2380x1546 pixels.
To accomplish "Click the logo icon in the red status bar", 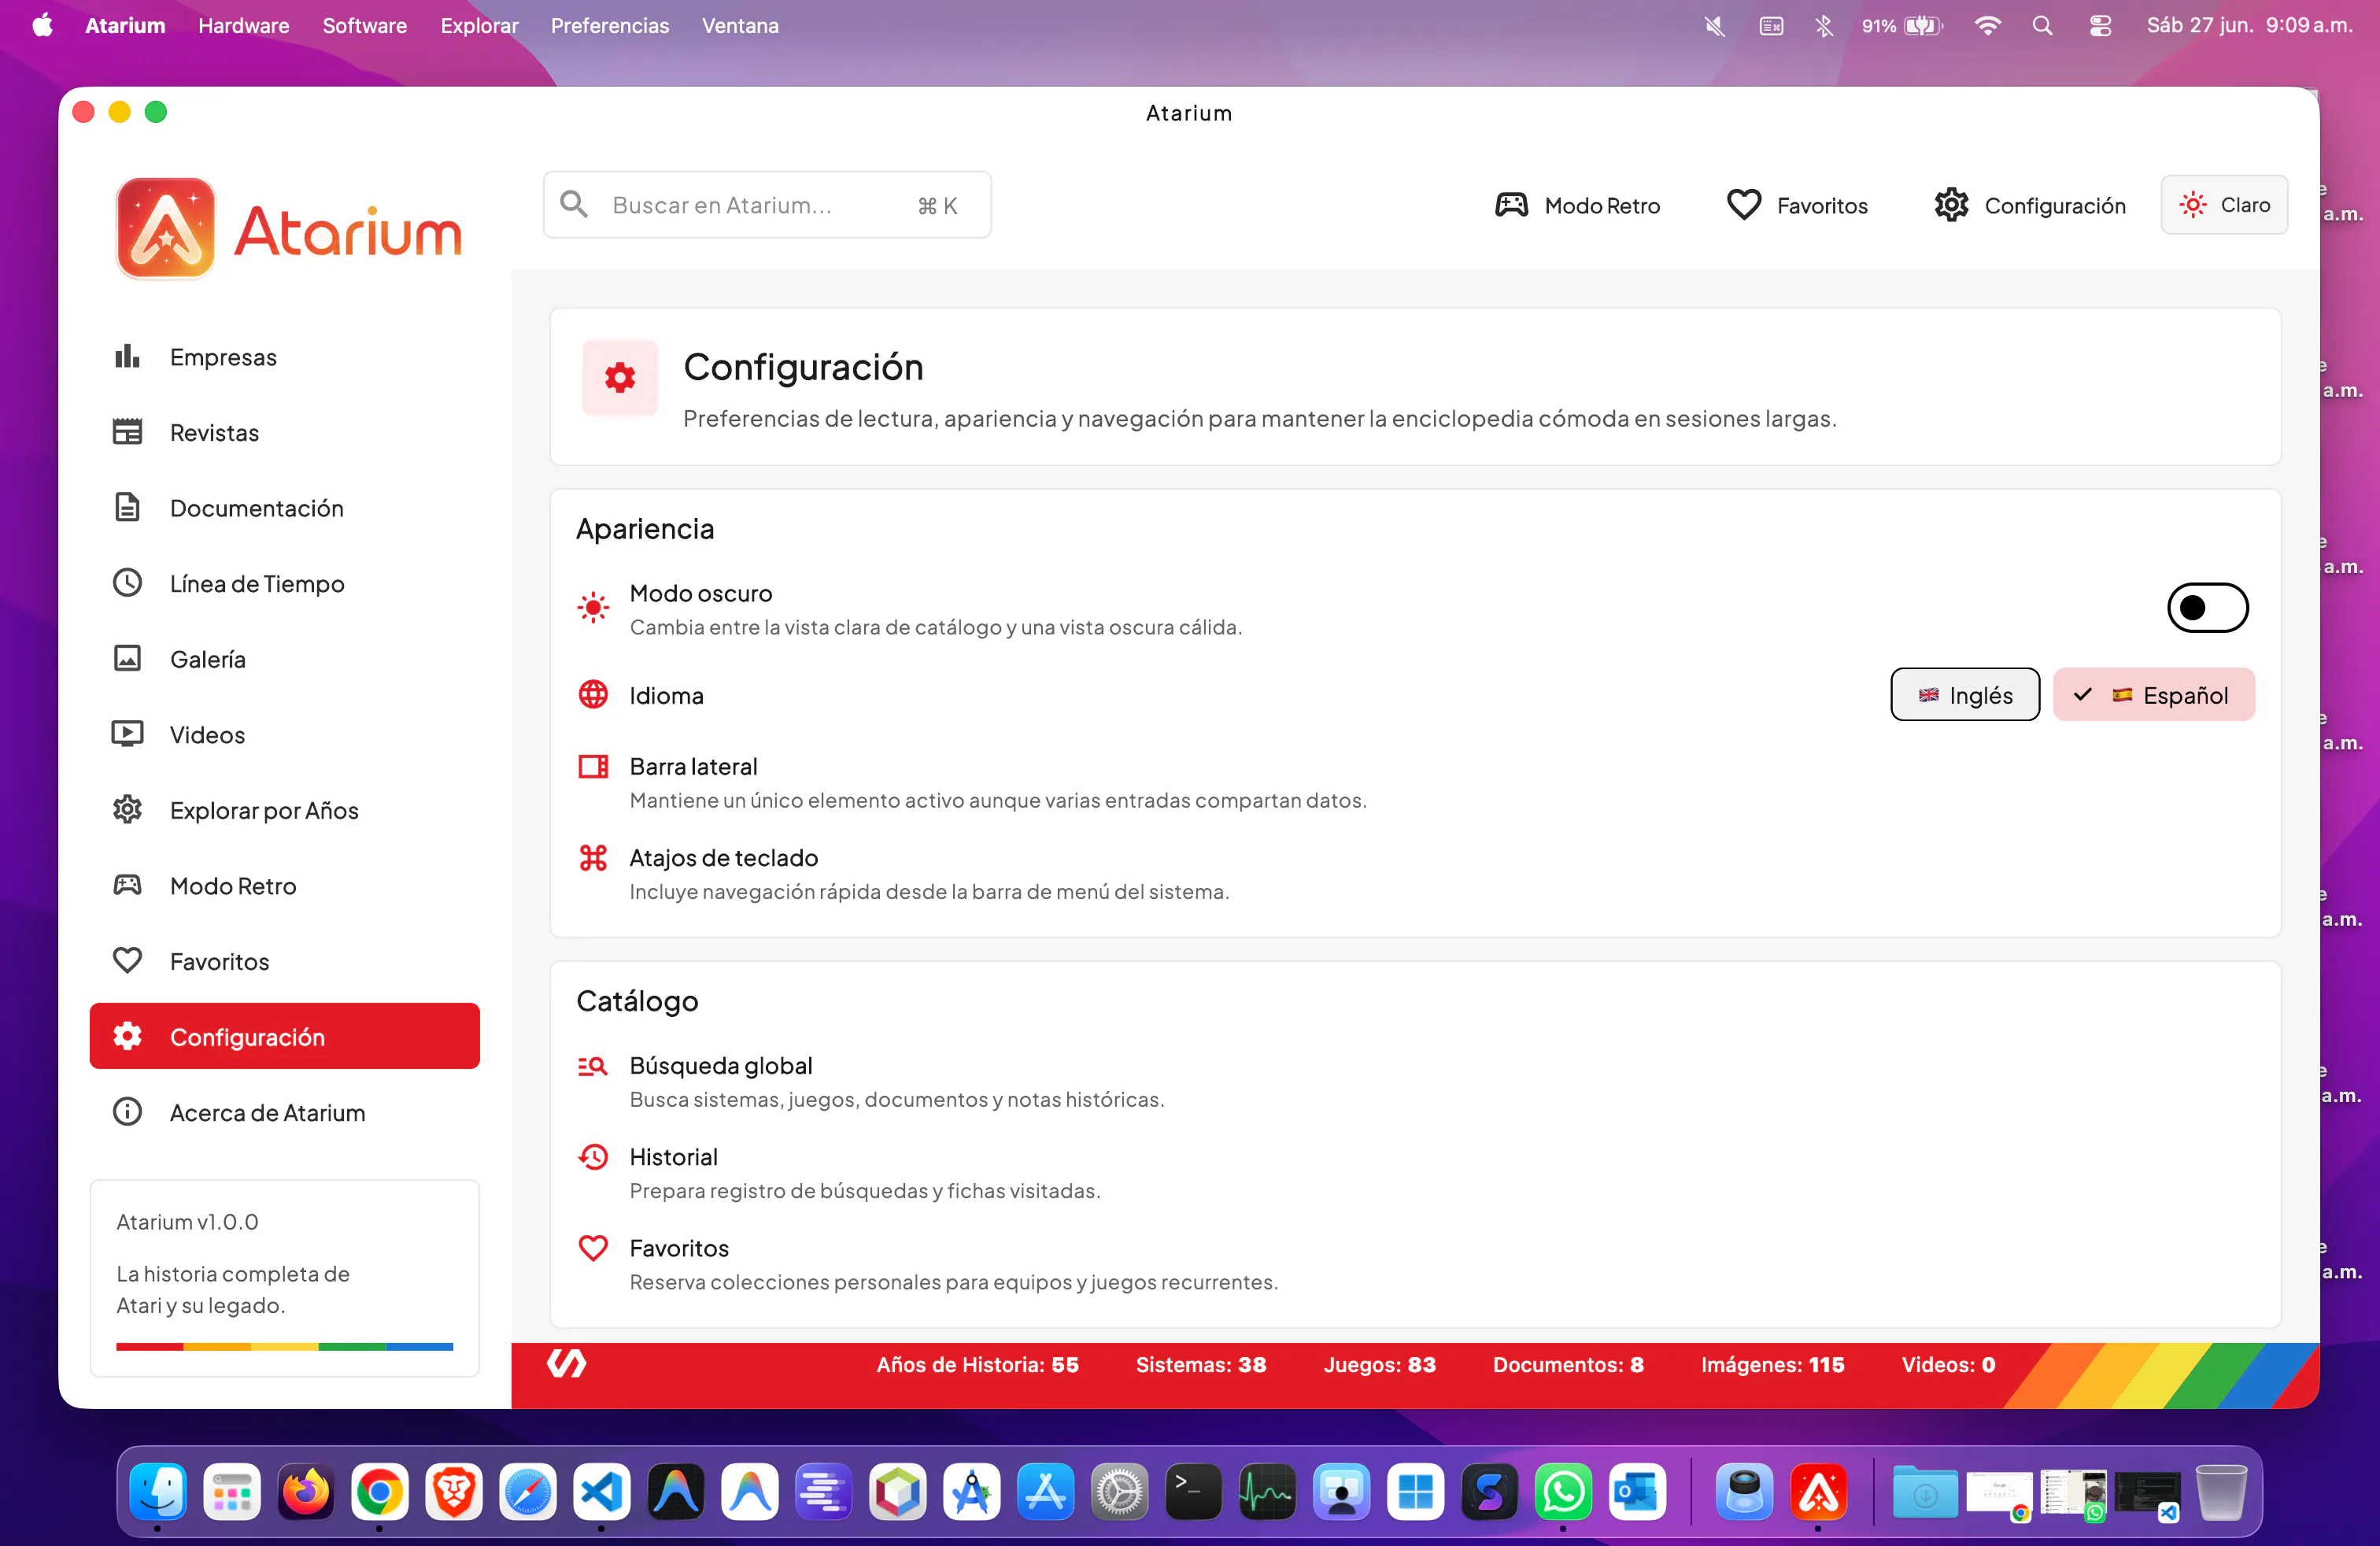I will (566, 1364).
